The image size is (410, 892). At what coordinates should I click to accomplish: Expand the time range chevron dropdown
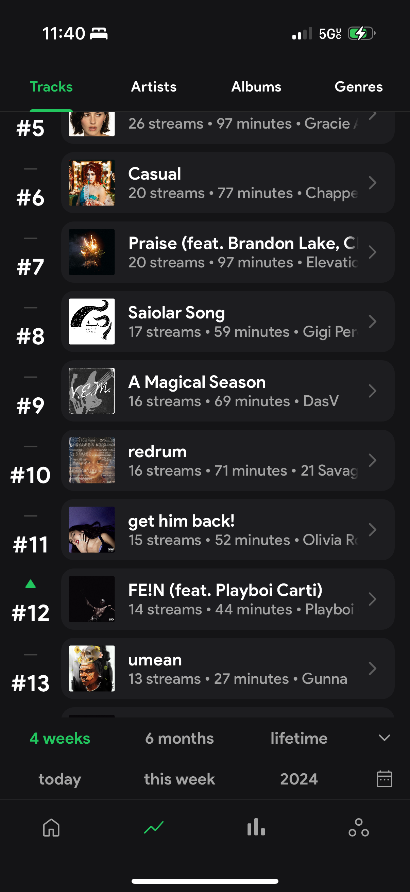tap(384, 738)
